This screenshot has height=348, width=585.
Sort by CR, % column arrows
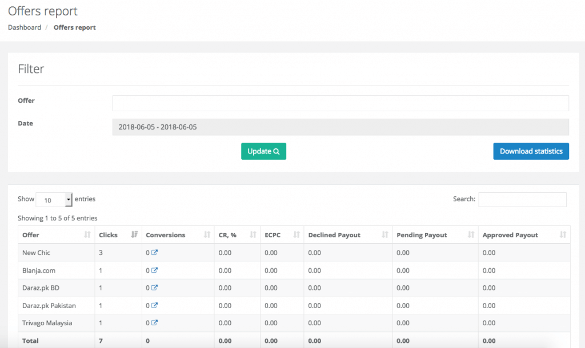[253, 235]
